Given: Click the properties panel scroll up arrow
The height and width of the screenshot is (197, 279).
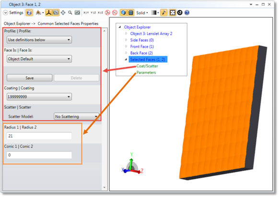Looking at the screenshot, I should click(105, 31).
